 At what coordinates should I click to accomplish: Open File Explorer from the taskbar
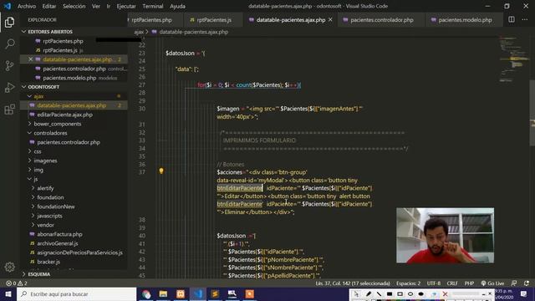(164, 294)
